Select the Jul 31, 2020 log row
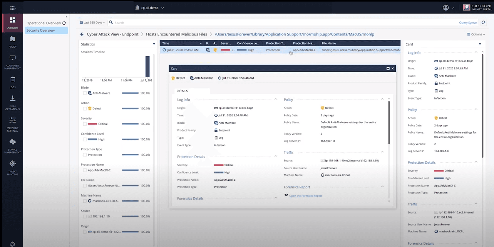The image size is (494, 247). point(280,50)
